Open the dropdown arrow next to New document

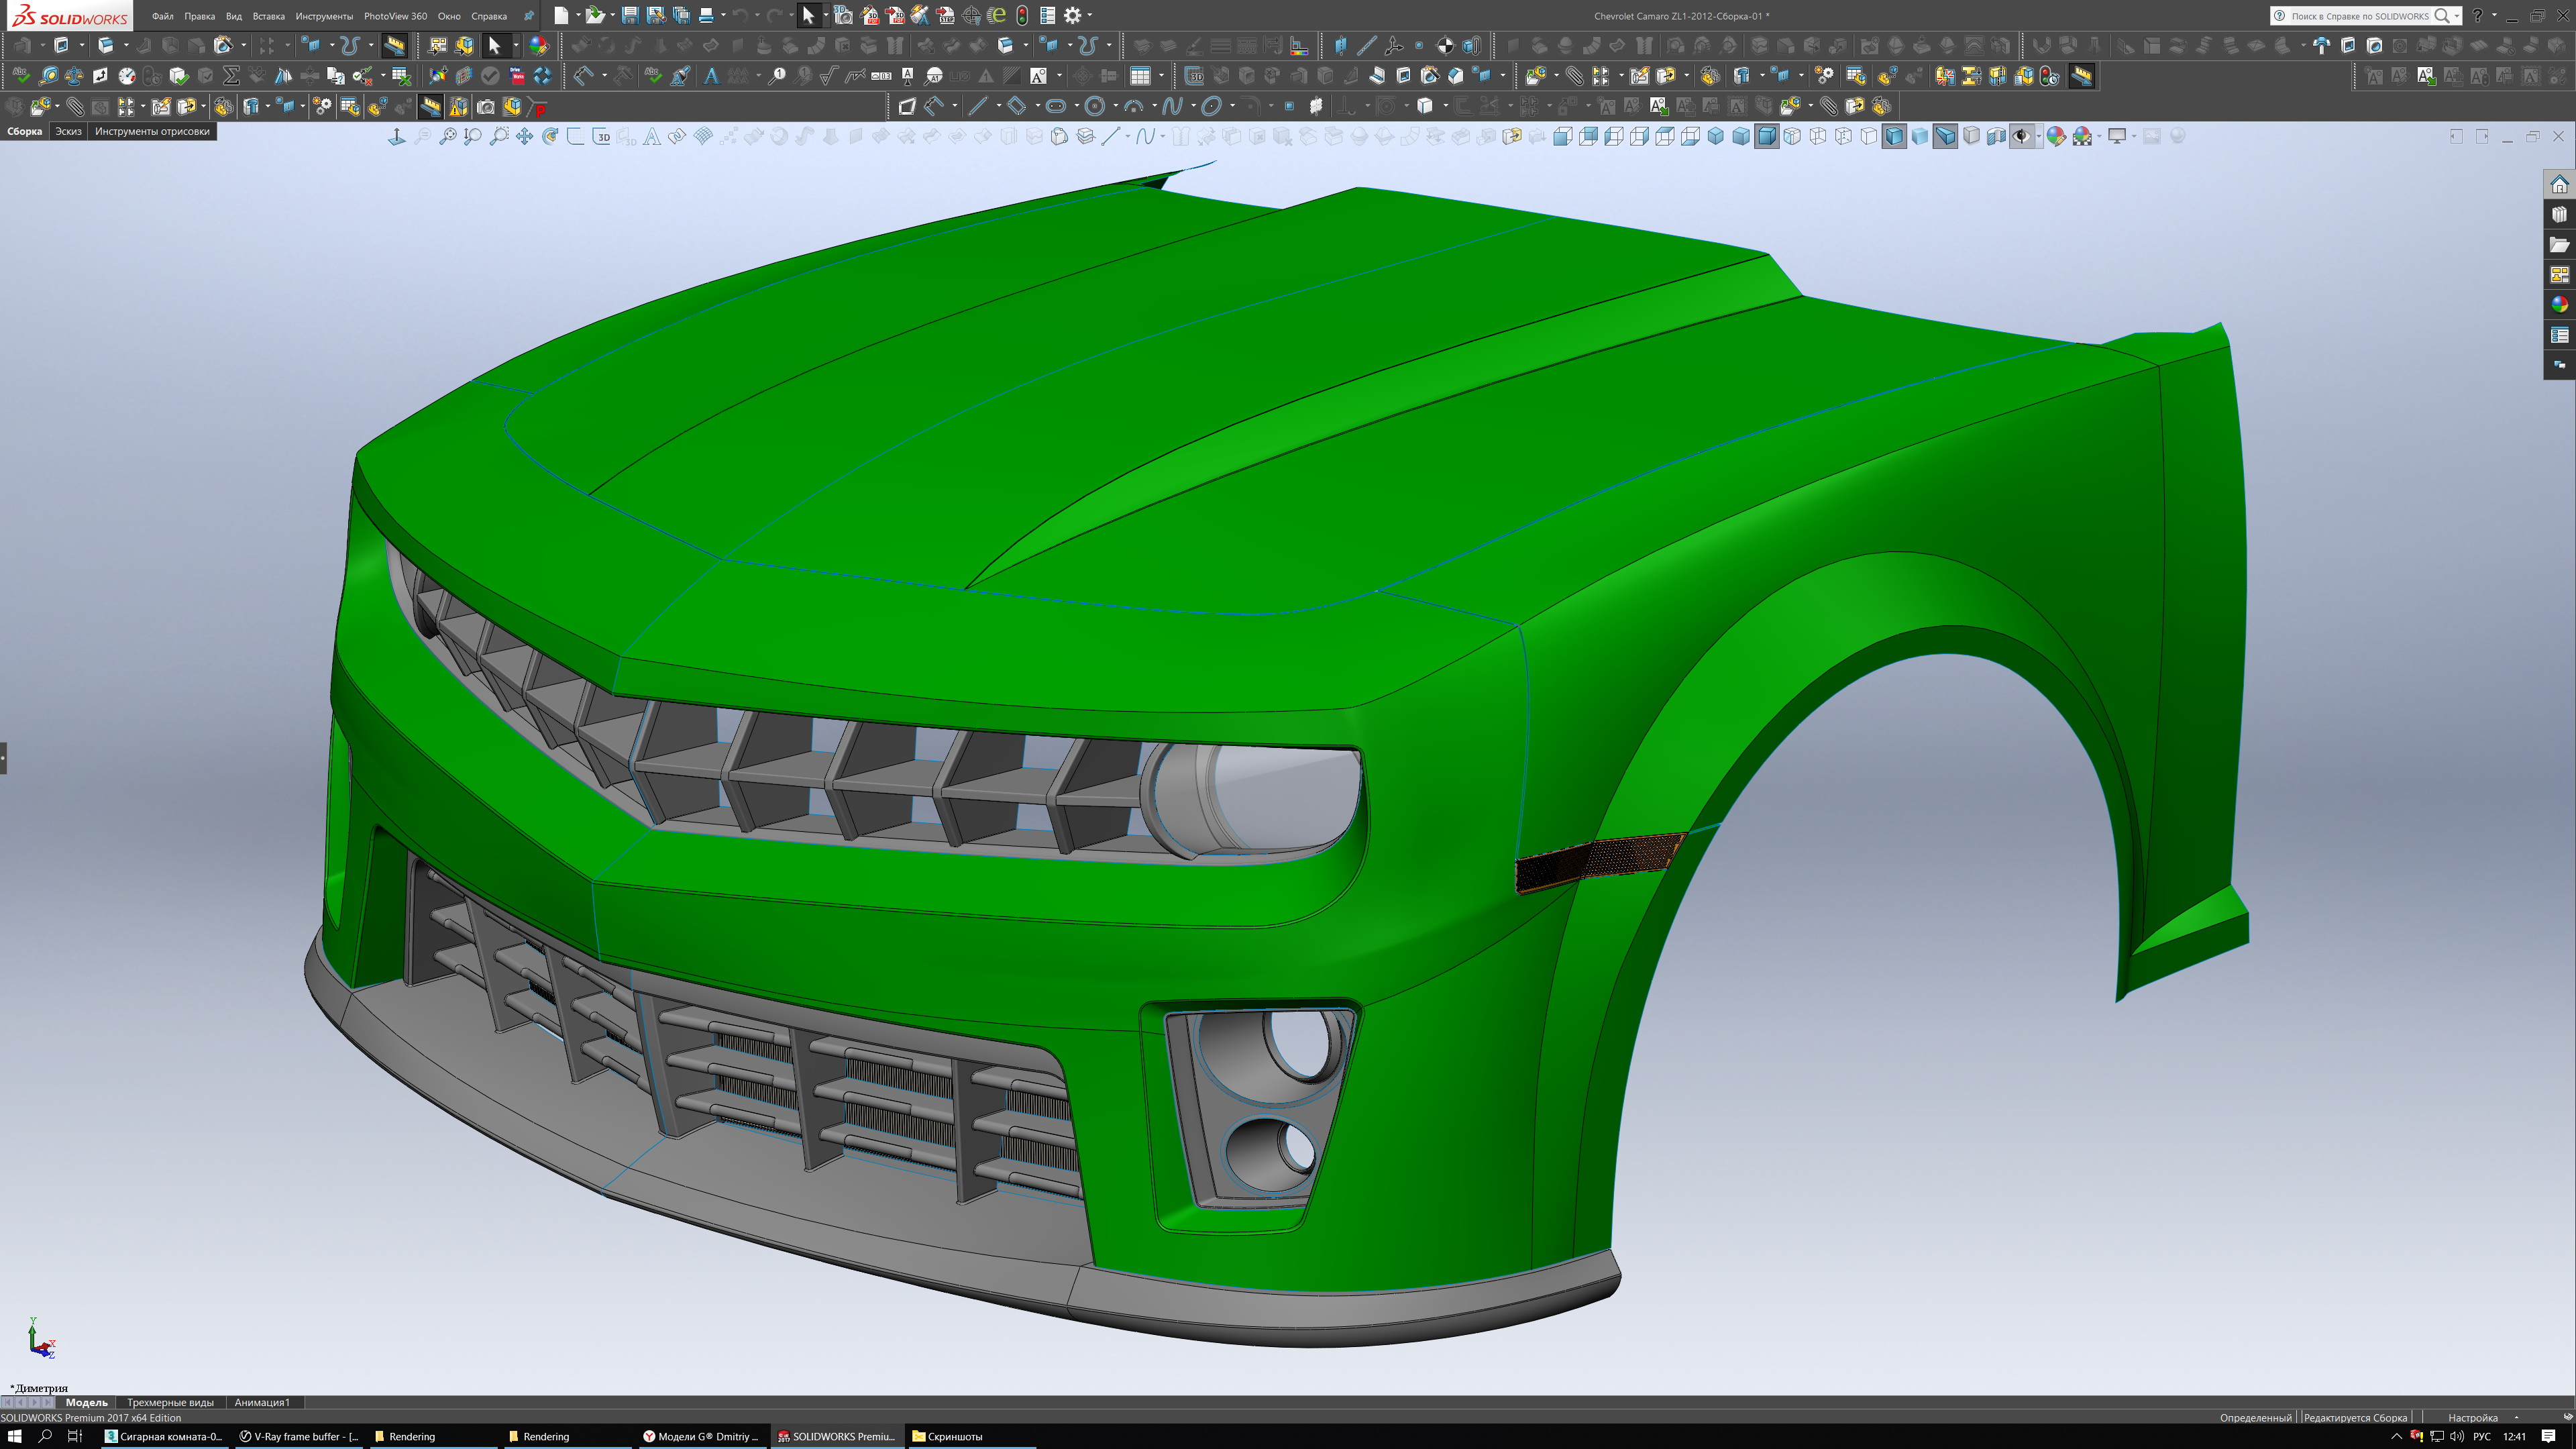click(578, 15)
